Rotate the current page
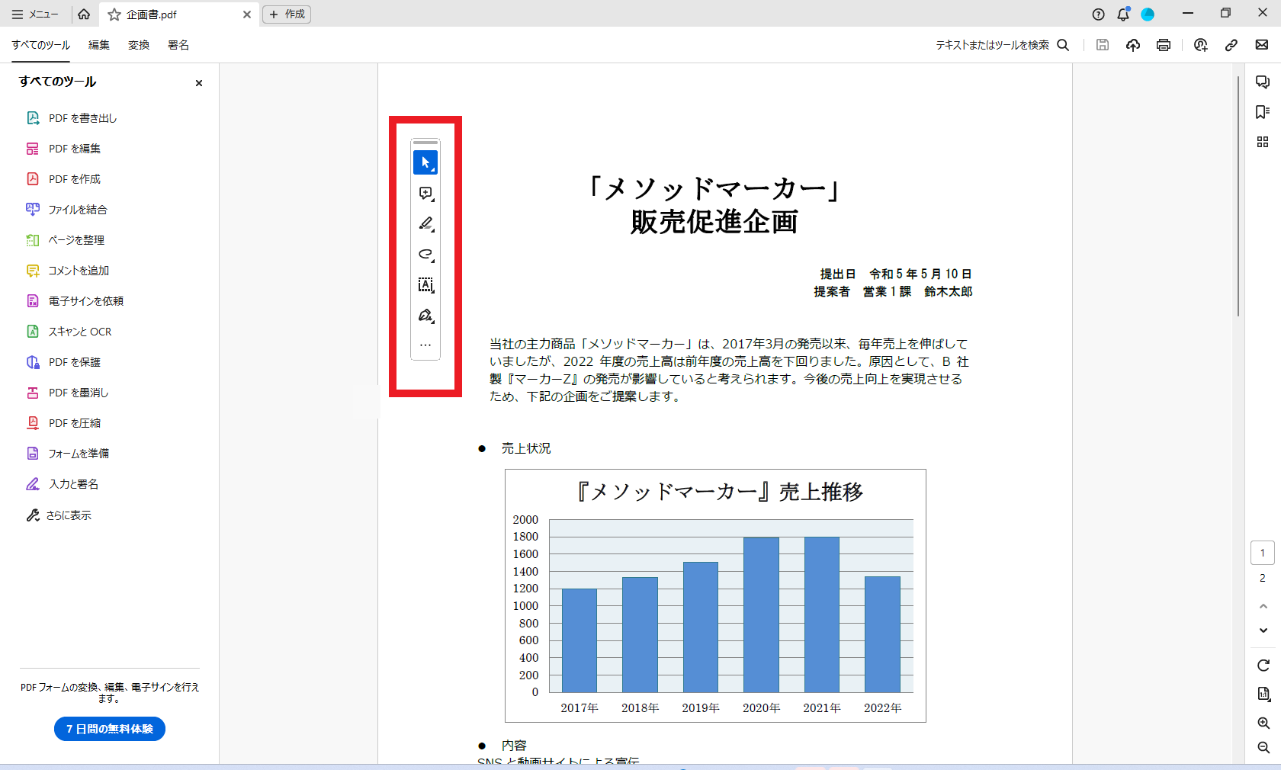Screen dimensions: 1281x770 pyautogui.click(x=1263, y=665)
